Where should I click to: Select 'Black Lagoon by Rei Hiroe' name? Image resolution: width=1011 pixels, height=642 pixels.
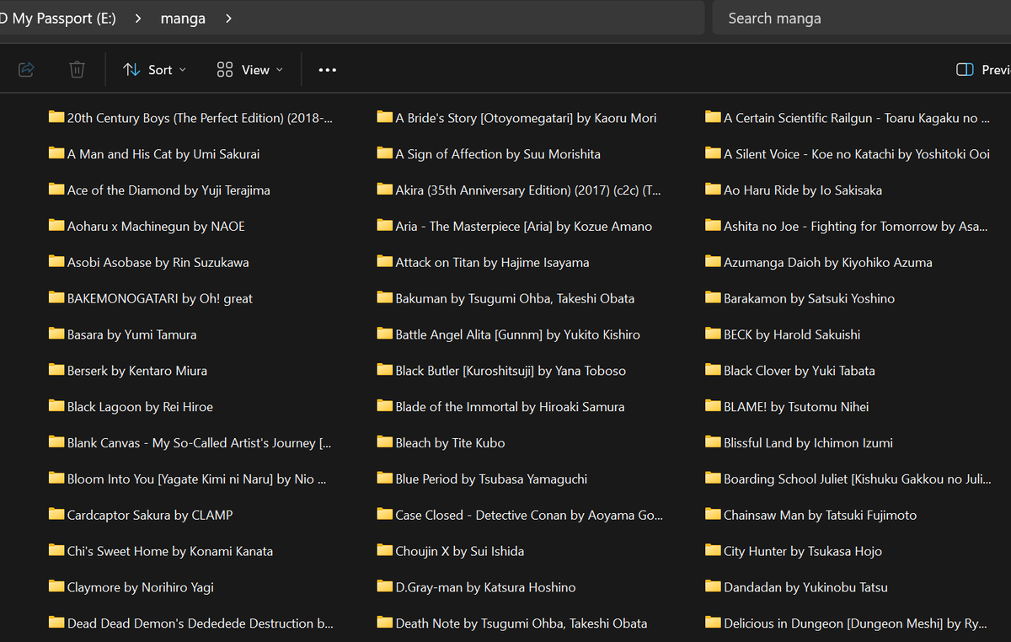tap(140, 407)
